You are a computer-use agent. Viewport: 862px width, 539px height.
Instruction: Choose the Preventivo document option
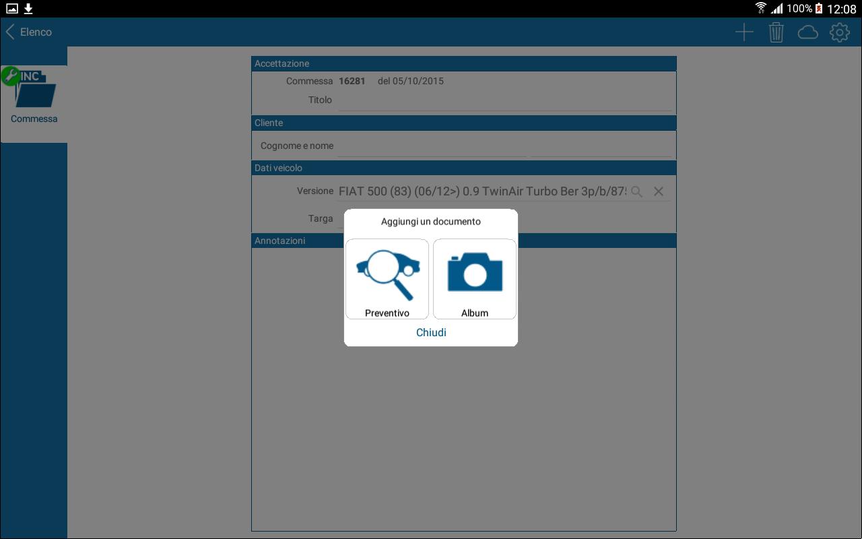387,278
